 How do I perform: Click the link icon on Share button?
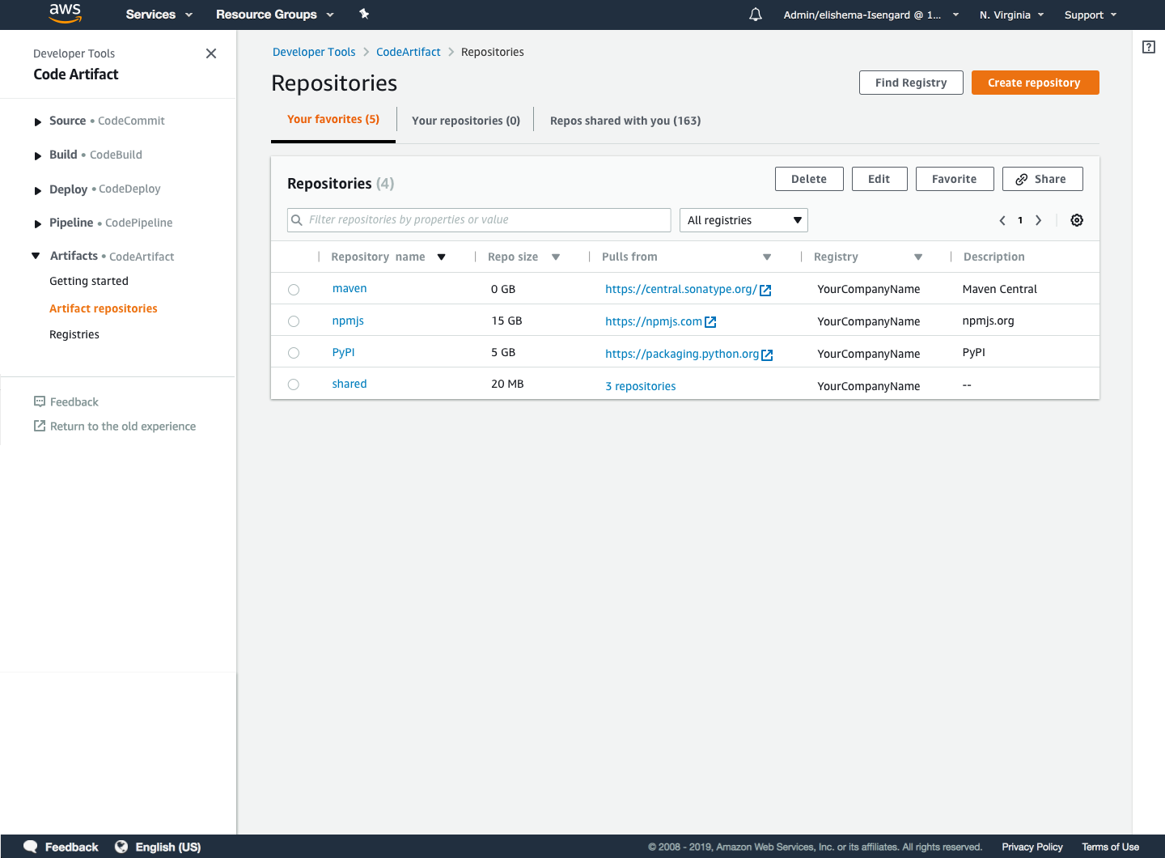coord(1022,180)
